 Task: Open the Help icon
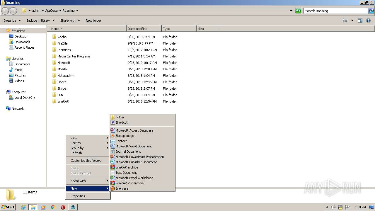[x=369, y=21]
